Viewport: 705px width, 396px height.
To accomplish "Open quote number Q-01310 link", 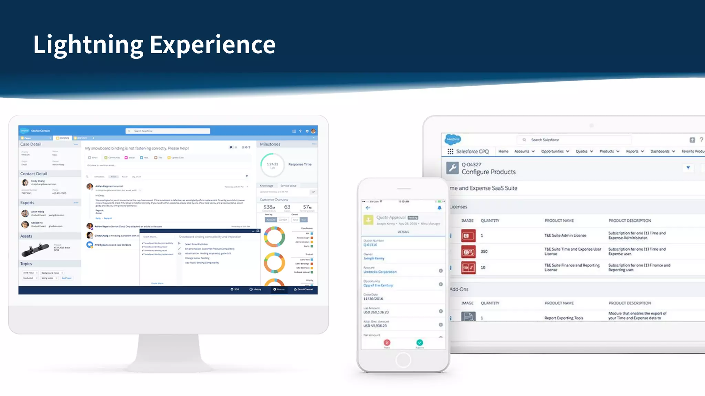I will click(x=370, y=245).
